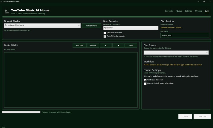Click 'Select a drive and add files to begin.'
The width and height of the screenshot is (213, 128).
tap(57, 112)
